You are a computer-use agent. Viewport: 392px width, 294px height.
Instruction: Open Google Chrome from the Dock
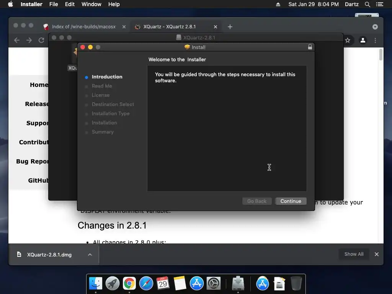click(129, 284)
